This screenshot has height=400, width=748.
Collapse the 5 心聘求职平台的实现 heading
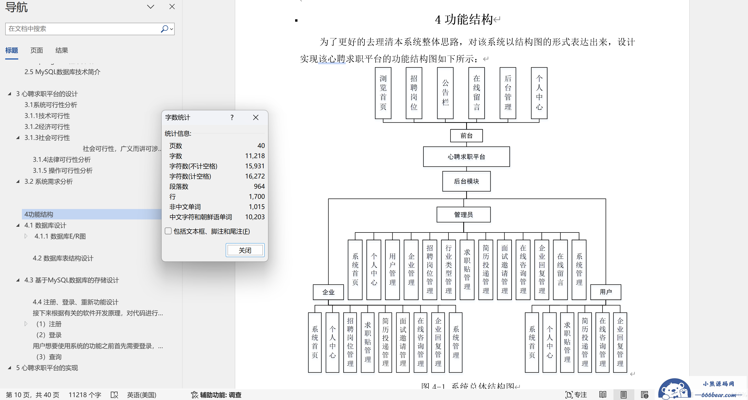[10, 368]
